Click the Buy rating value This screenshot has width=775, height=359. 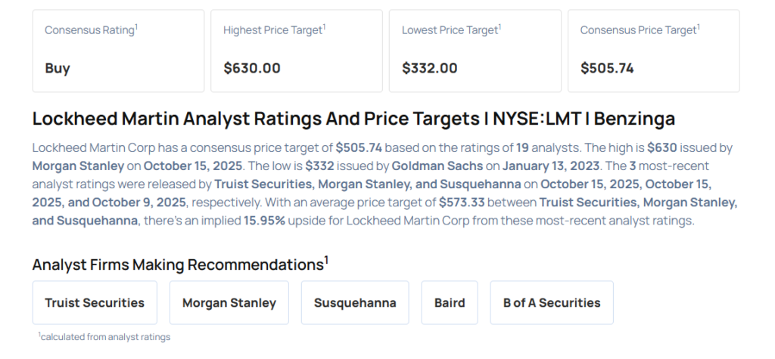[58, 68]
